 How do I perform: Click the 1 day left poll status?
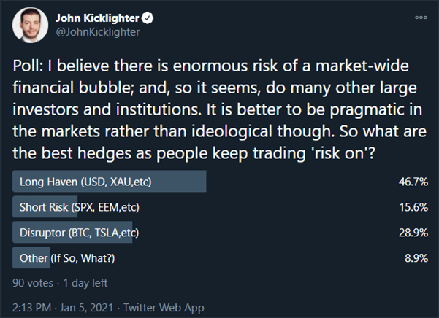point(85,283)
